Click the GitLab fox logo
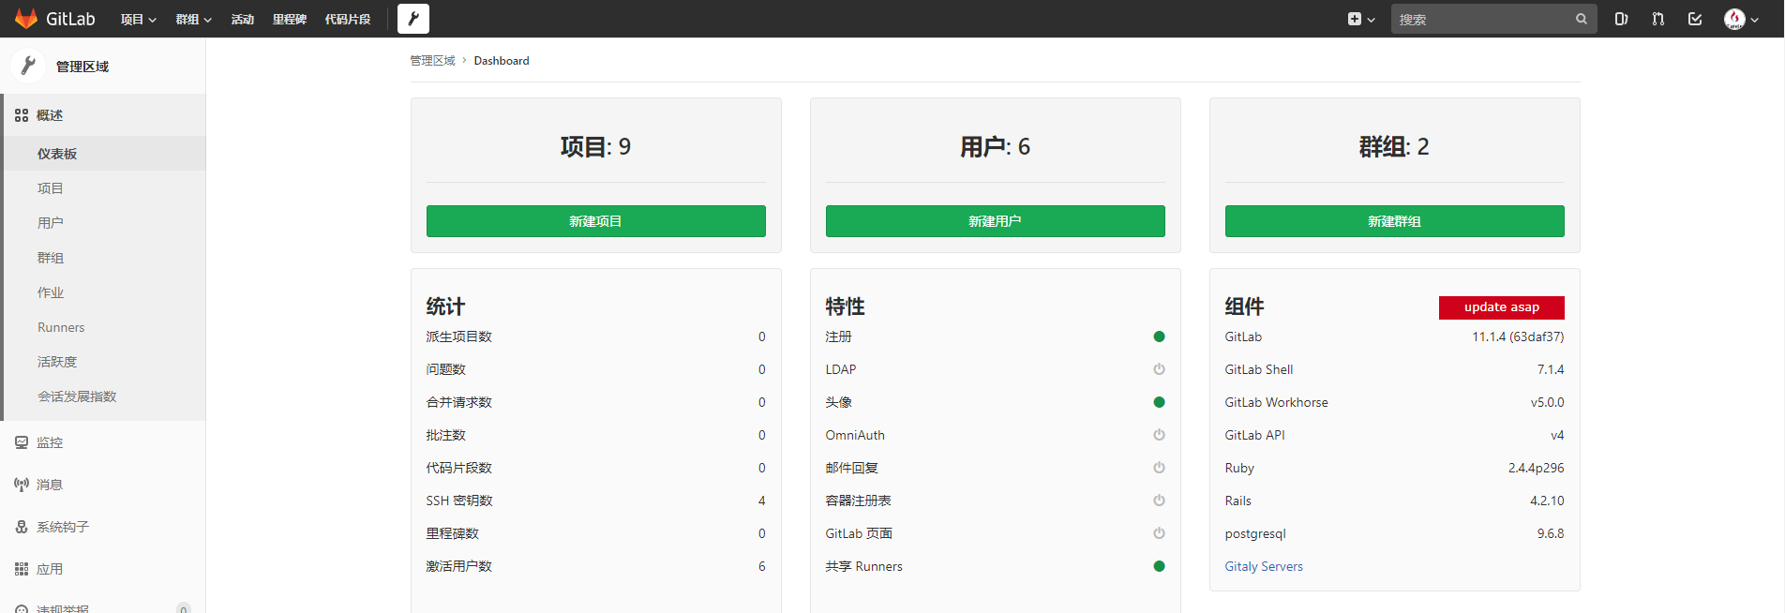 pyautogui.click(x=26, y=19)
